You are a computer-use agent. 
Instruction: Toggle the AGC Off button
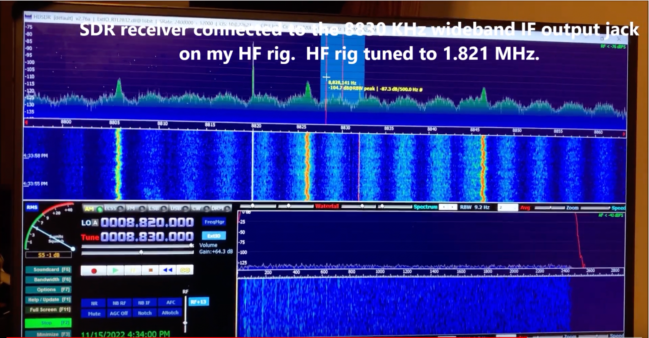pos(119,313)
